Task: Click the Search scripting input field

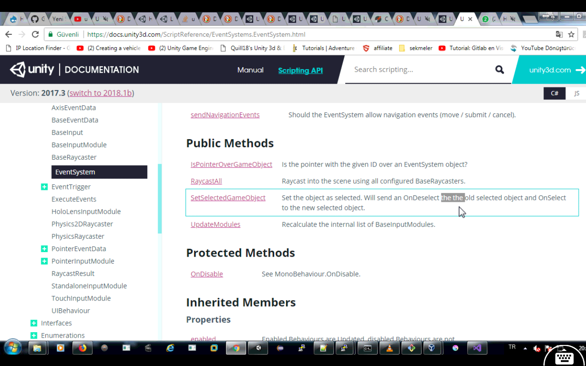Action: [412, 70]
